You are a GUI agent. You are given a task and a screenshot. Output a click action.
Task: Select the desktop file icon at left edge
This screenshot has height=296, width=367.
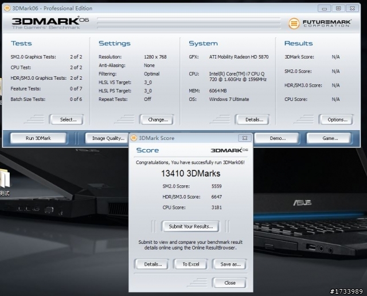pos(5,182)
